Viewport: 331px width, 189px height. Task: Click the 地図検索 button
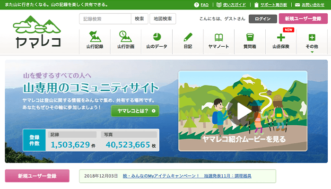click(163, 19)
